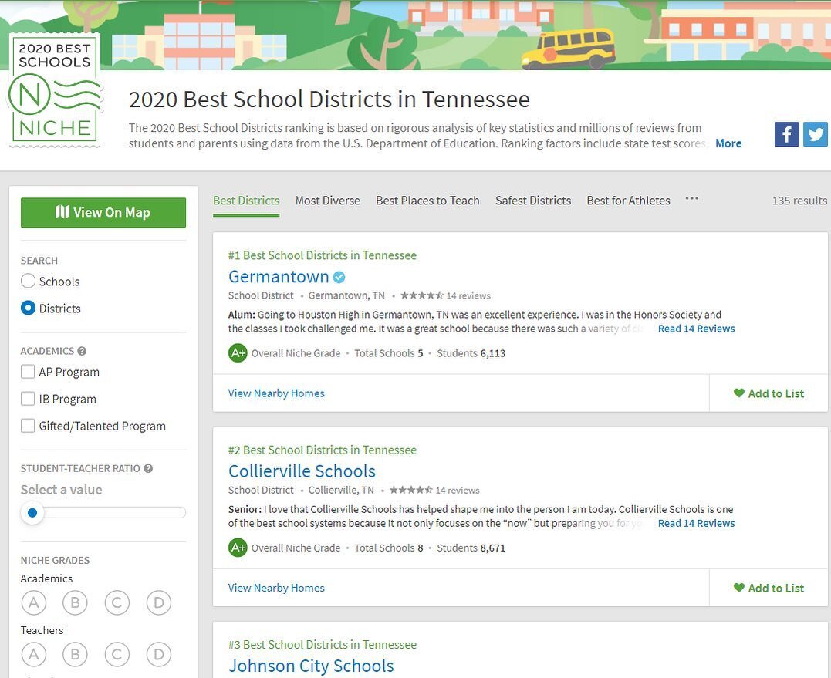Click the 'Collierville, TN' location text

pyautogui.click(x=341, y=490)
